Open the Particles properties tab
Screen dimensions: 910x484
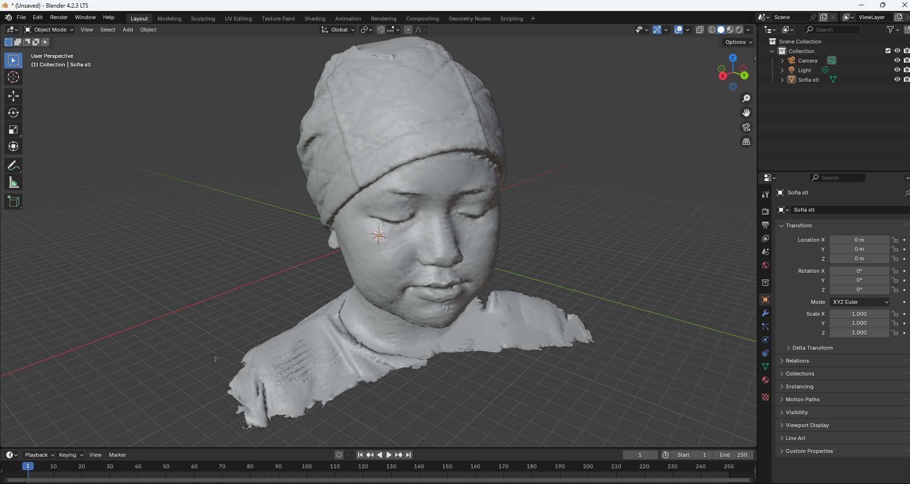coord(765,326)
